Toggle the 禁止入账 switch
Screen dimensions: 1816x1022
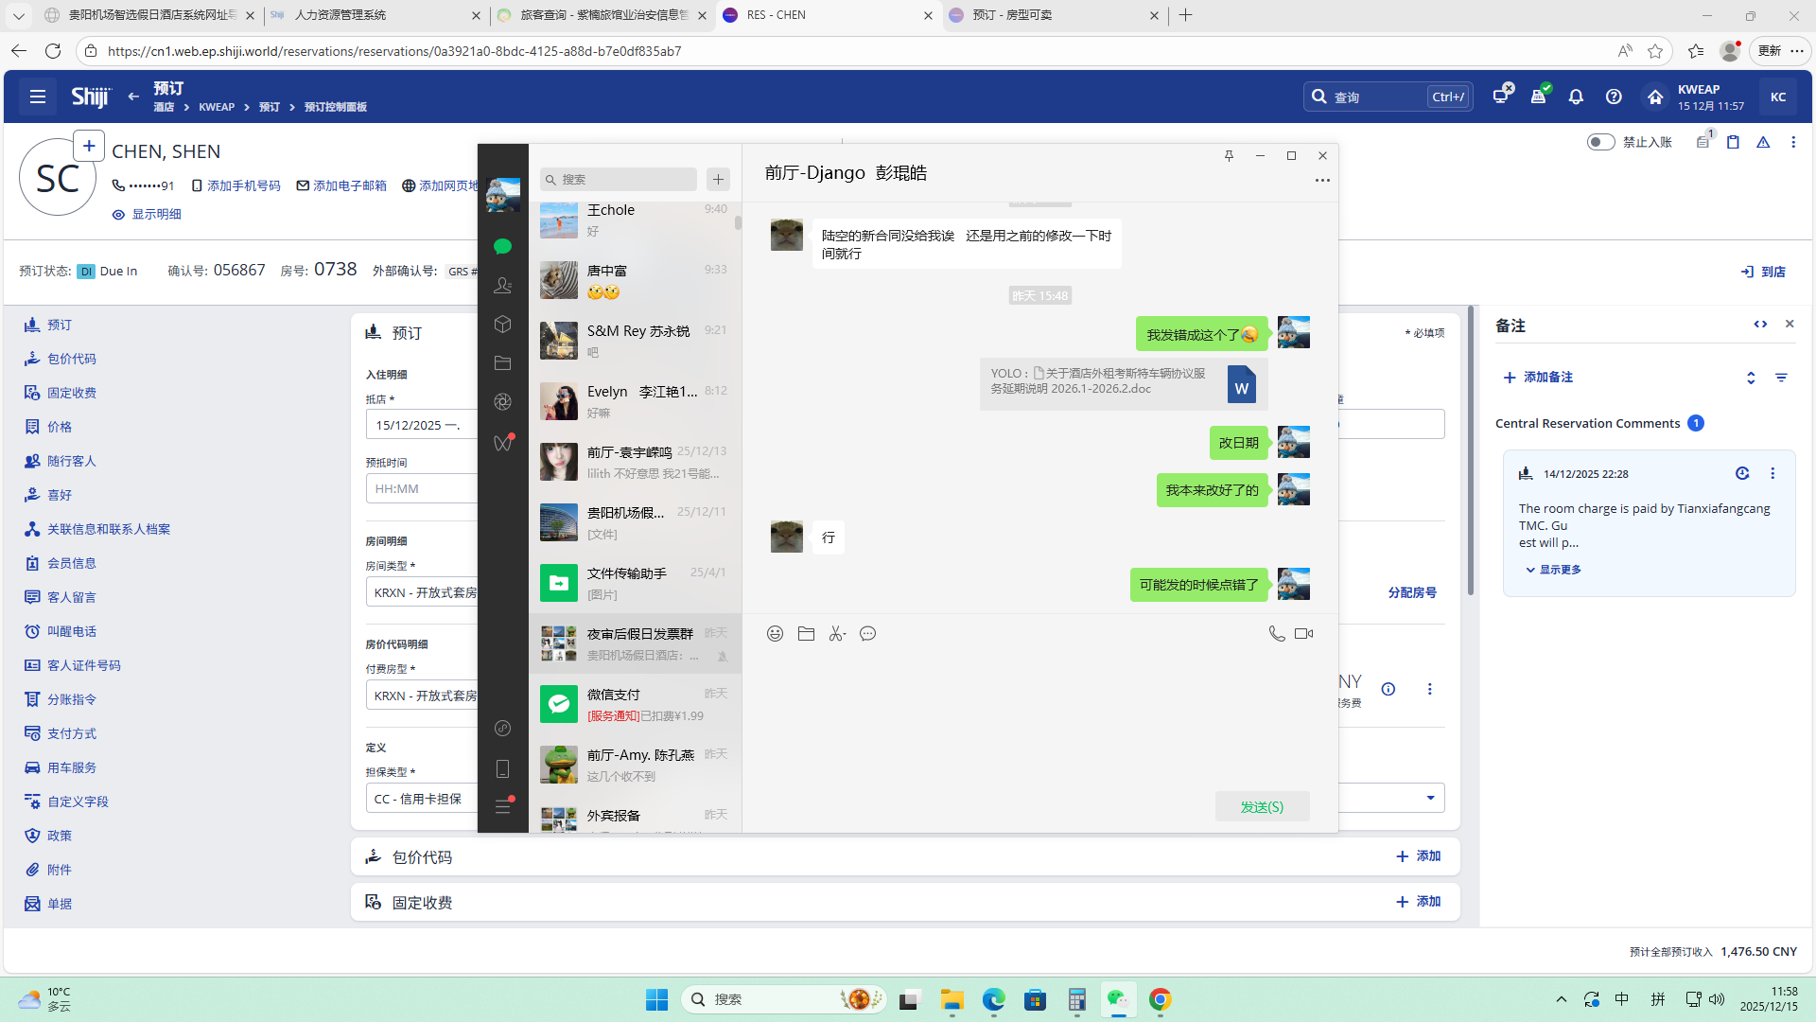[1600, 142]
